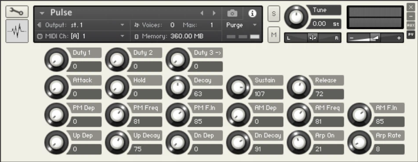Click the Release knob
The height and width of the screenshot is (162, 418).
coord(299,87)
